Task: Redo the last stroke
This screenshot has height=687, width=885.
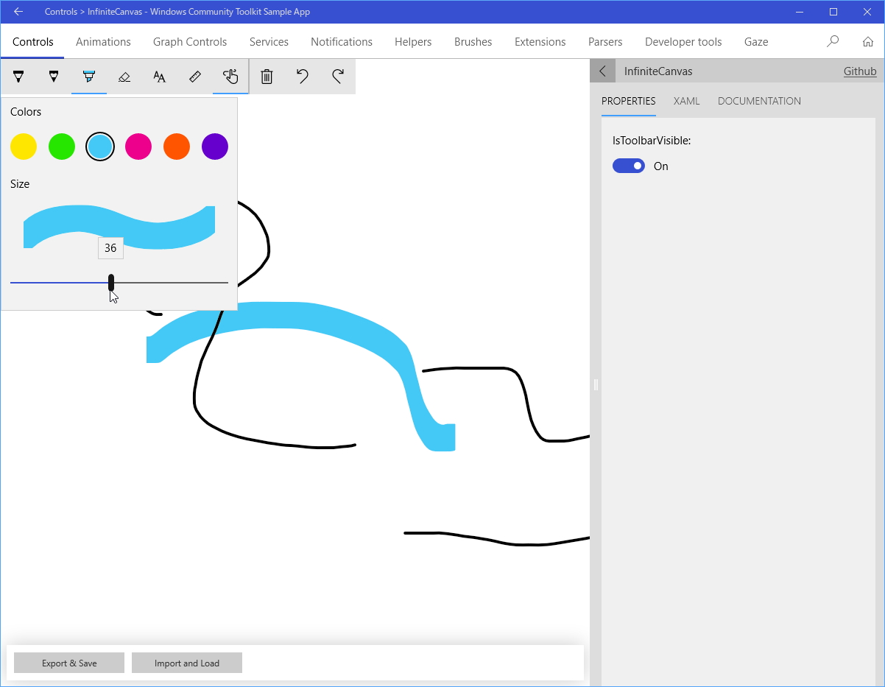Action: tap(338, 76)
